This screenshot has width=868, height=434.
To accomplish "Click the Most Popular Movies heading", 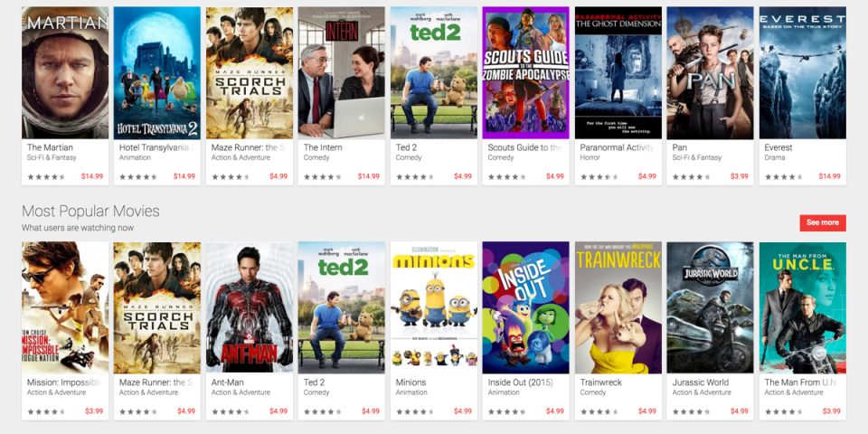I will coord(90,211).
